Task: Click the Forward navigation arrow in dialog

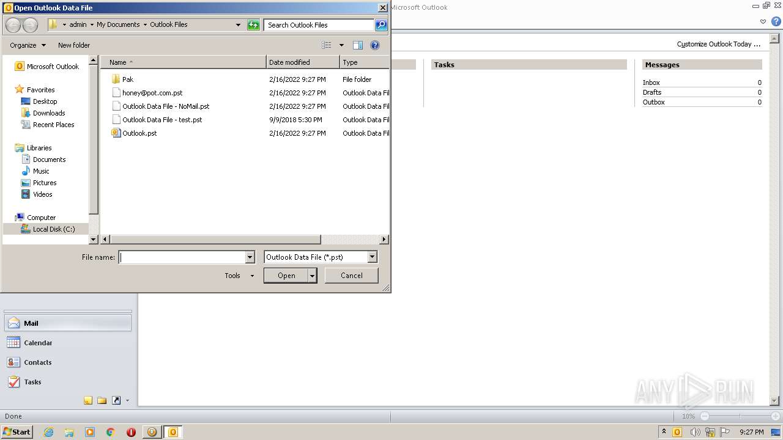Action: click(x=30, y=25)
